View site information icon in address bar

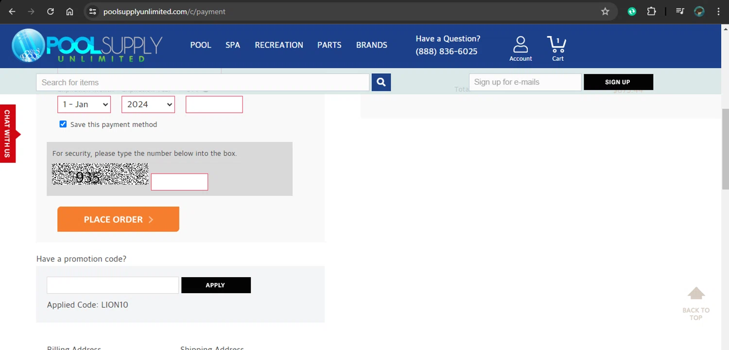pyautogui.click(x=93, y=12)
